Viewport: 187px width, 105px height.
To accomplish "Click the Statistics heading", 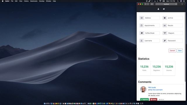I will [143, 59].
